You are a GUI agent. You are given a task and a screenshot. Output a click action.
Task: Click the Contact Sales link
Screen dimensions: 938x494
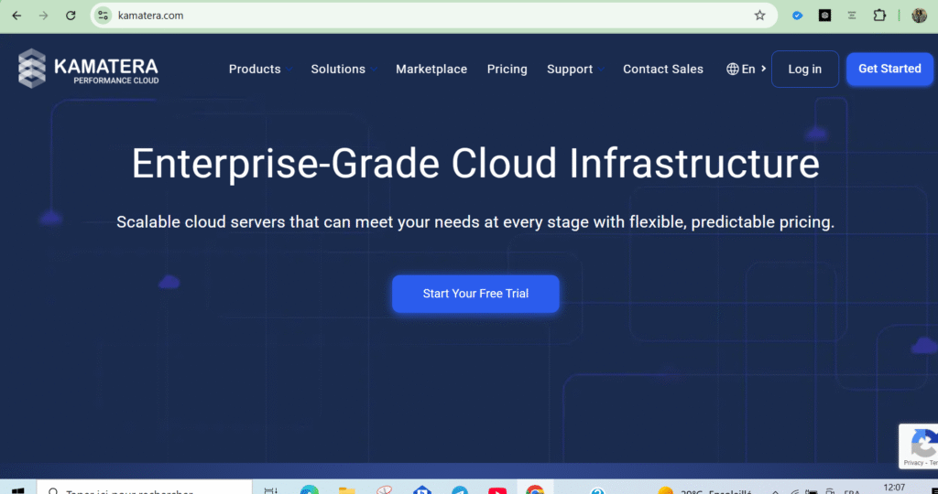pyautogui.click(x=663, y=69)
